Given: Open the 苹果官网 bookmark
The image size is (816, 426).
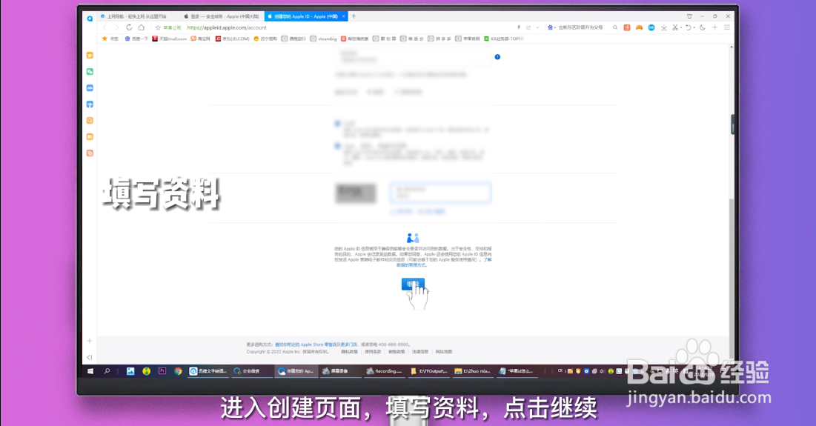Looking at the screenshot, I should point(468,39).
